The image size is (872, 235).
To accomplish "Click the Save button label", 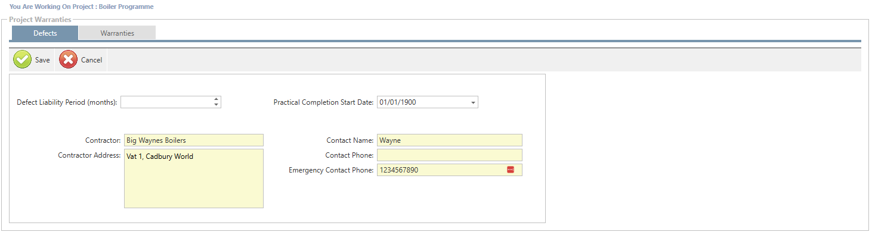I will 42,60.
